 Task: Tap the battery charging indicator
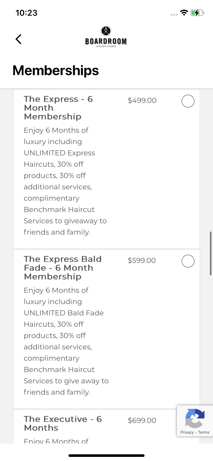tap(197, 13)
